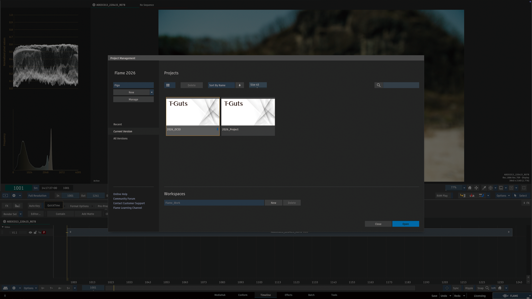Image resolution: width=532 pixels, height=299 pixels.
Task: Click the project search input field
Action: coord(401,85)
